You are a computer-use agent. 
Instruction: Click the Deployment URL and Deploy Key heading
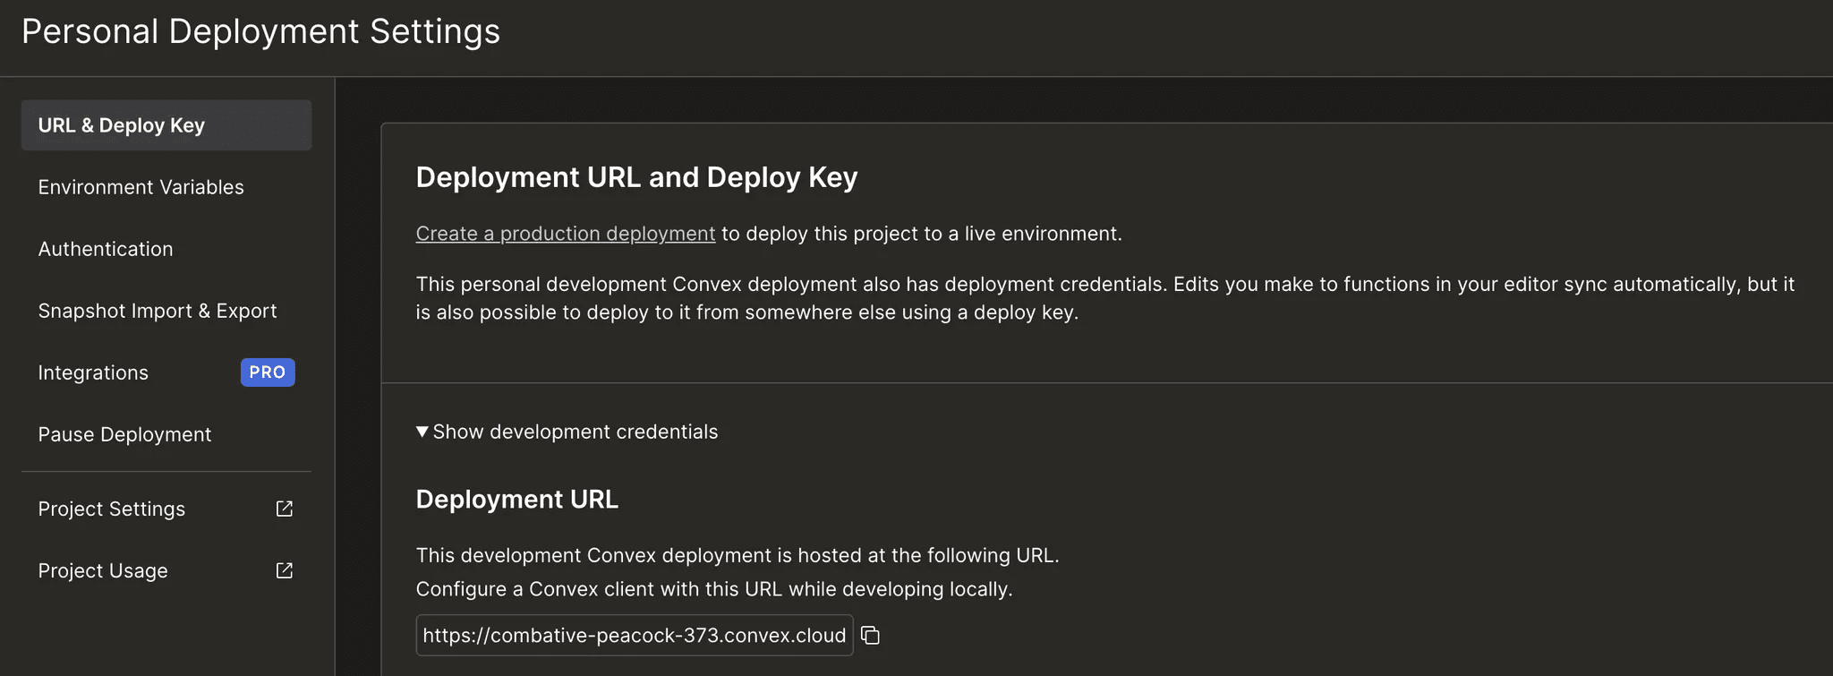[636, 177]
